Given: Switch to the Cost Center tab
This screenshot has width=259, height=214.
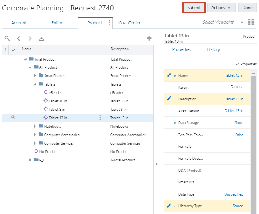Looking at the screenshot, I should point(129,23).
